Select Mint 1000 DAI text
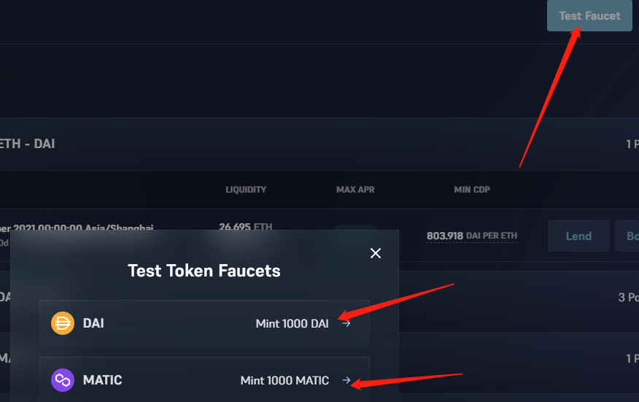 (293, 323)
